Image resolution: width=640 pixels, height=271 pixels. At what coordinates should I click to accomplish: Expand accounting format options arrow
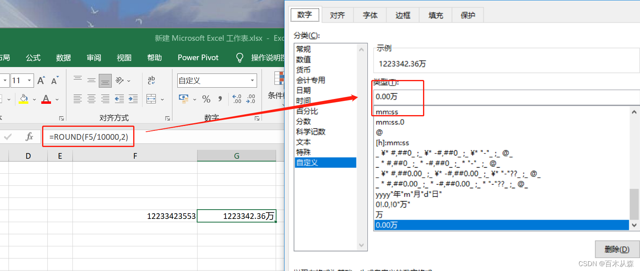195,99
